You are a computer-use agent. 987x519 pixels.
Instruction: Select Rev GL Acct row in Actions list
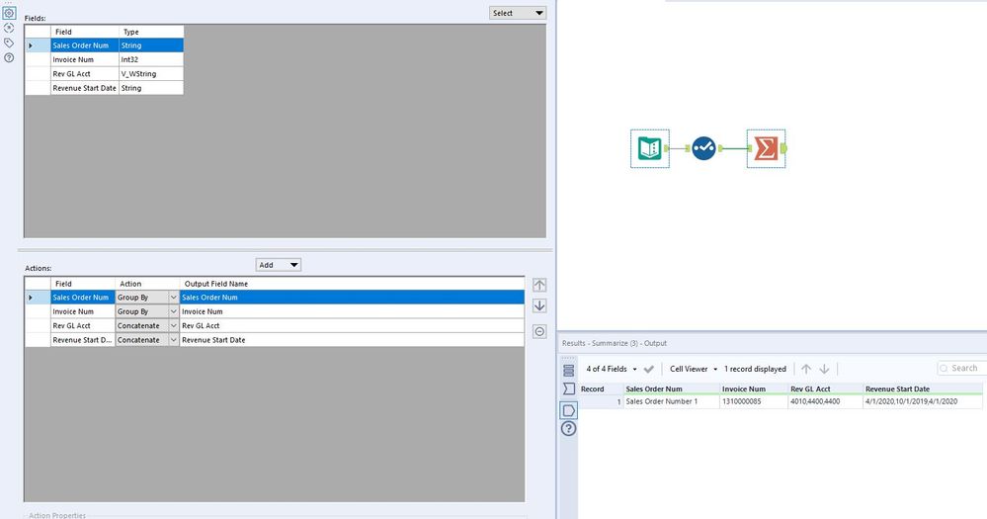pyautogui.click(x=275, y=325)
